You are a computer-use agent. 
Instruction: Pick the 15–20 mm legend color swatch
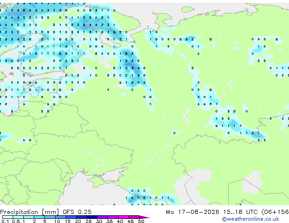[71, 217]
